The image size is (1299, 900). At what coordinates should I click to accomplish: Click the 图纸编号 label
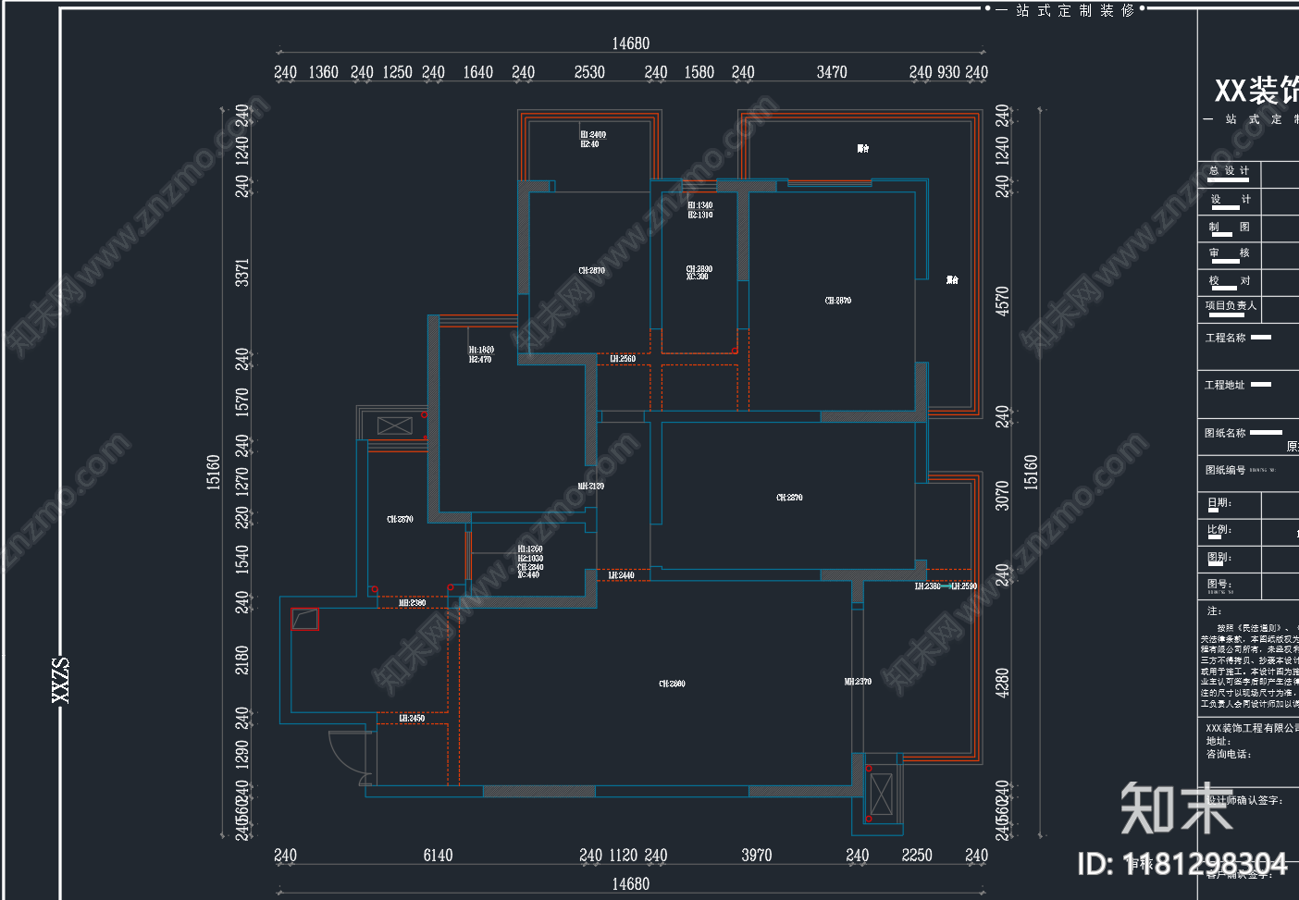pos(1225,470)
